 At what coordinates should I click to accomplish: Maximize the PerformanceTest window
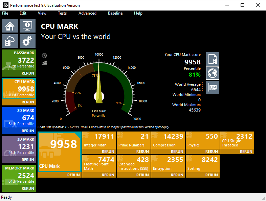click(242, 5)
